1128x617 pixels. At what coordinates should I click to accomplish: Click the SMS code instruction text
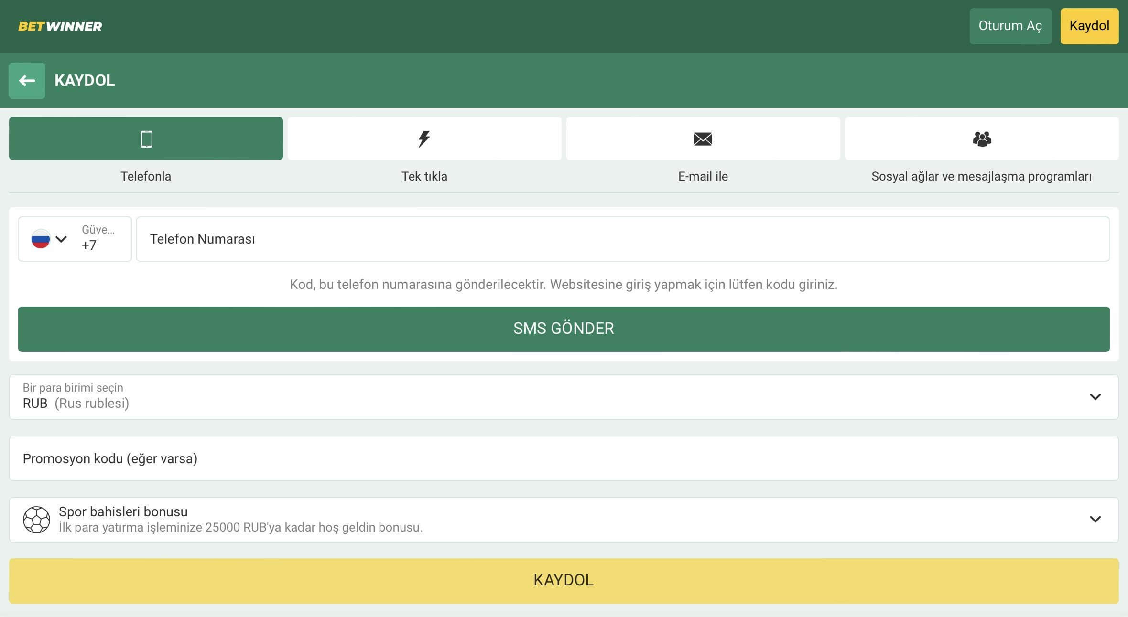(564, 285)
